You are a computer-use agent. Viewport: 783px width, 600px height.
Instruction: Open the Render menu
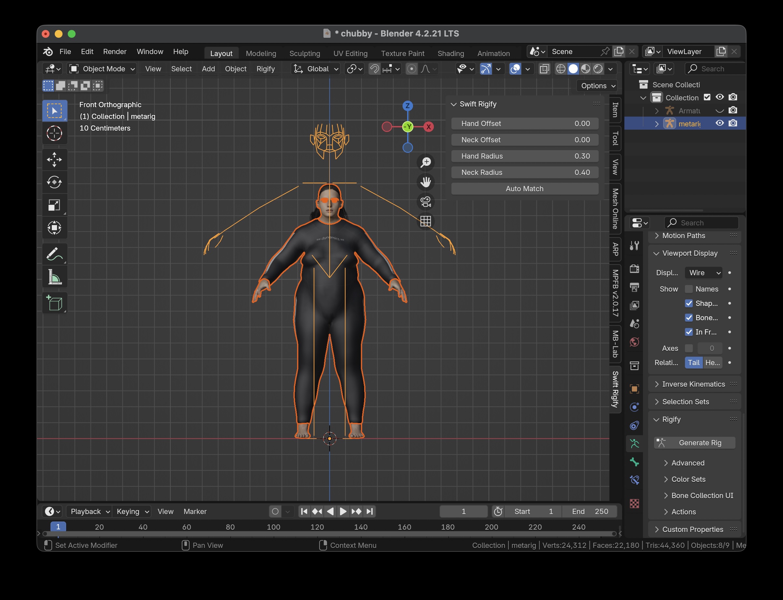pos(115,52)
